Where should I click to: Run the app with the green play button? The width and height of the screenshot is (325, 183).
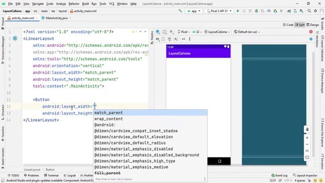coord(238,11)
